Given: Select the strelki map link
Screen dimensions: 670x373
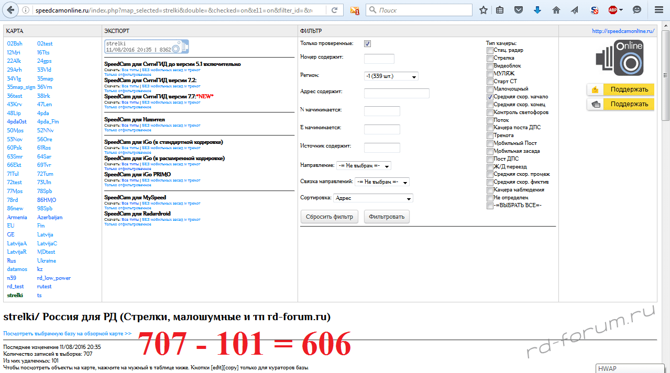Looking at the screenshot, I should coord(15,295).
